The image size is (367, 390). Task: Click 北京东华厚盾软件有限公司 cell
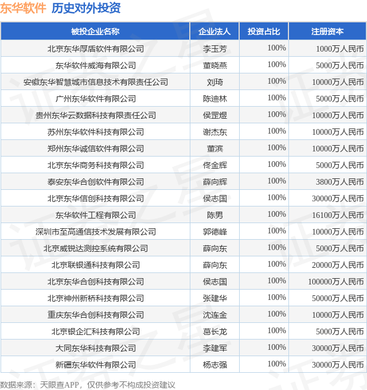tap(96, 49)
